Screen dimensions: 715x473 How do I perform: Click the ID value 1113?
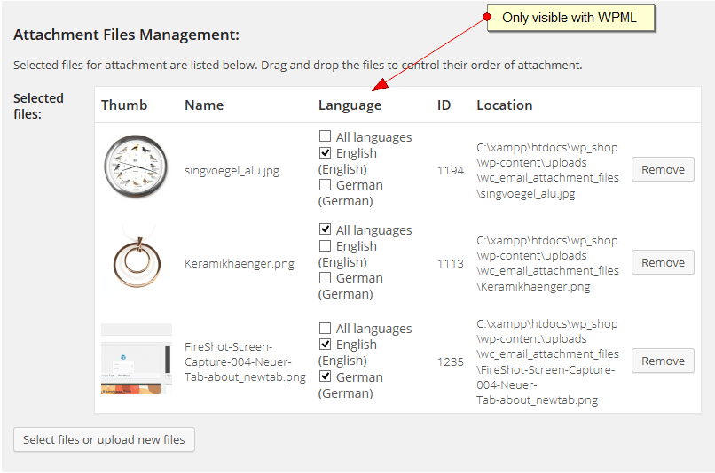pyautogui.click(x=451, y=264)
